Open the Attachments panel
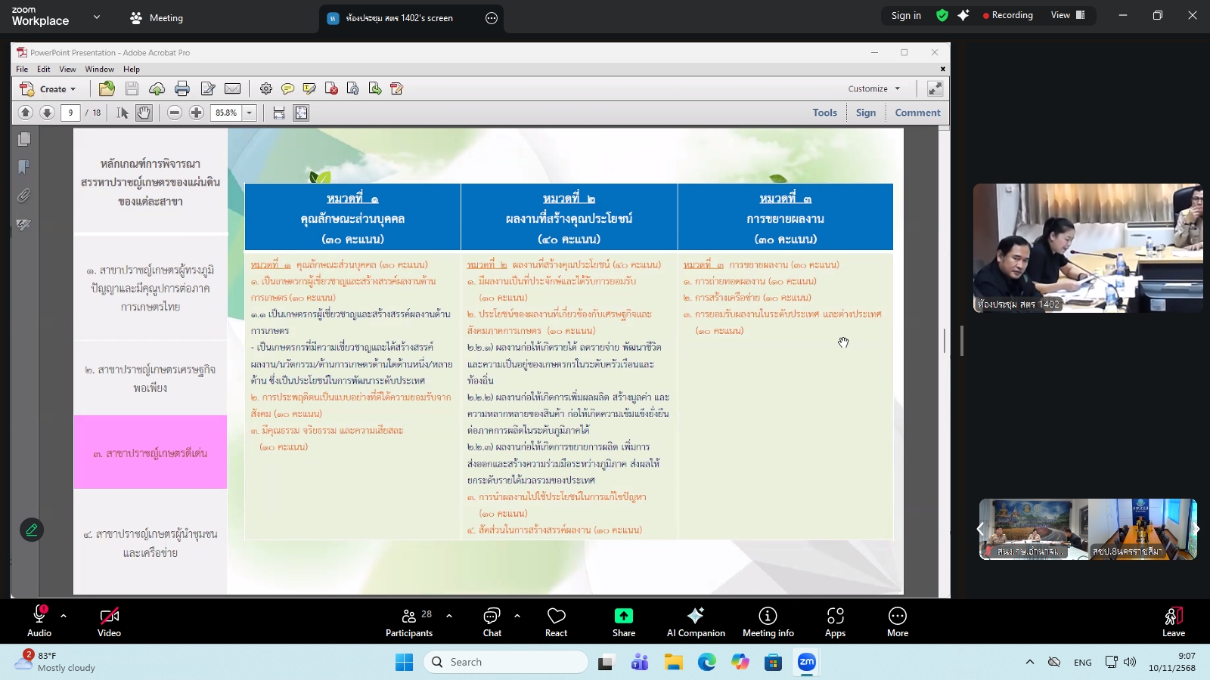1210x680 pixels. point(23,196)
